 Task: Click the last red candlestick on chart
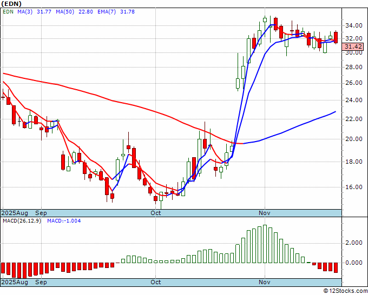point(336,37)
